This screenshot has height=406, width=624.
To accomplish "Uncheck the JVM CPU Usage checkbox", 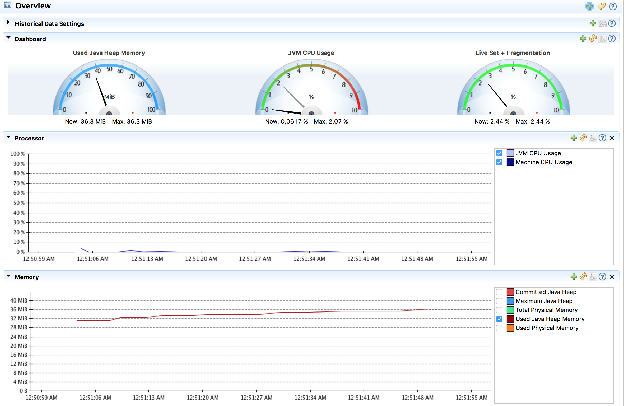I will (x=499, y=153).
